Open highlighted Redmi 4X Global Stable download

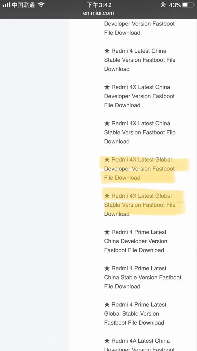[140, 205]
